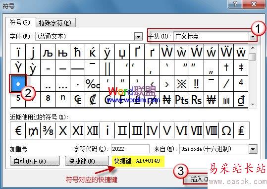
Task: Close the 符号 dialog
Action: (254, 3)
